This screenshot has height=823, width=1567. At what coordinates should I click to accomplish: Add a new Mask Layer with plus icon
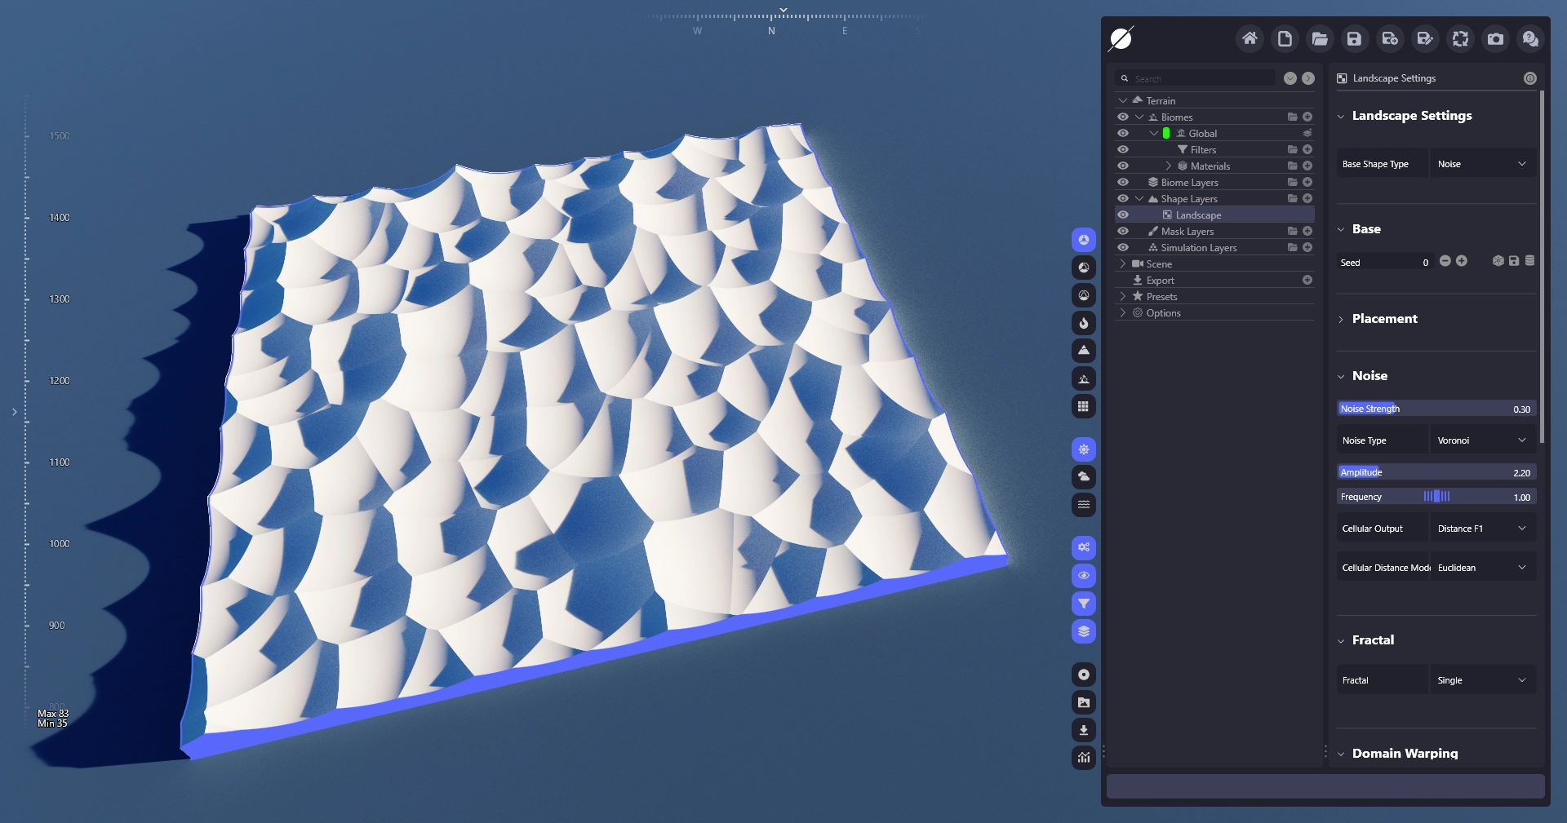tap(1307, 232)
